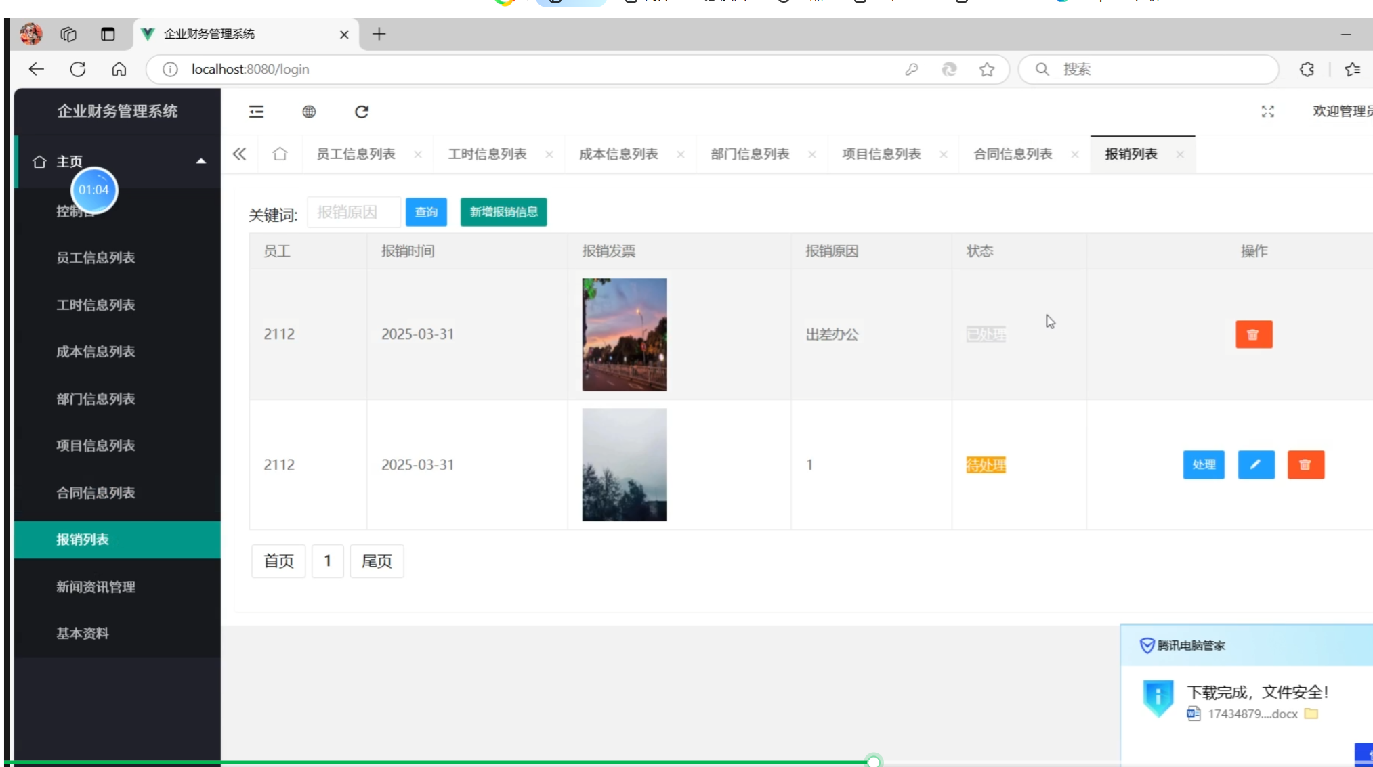Image resolution: width=1373 pixels, height=767 pixels.
Task: Delete the first reimbursement row
Action: click(x=1253, y=334)
